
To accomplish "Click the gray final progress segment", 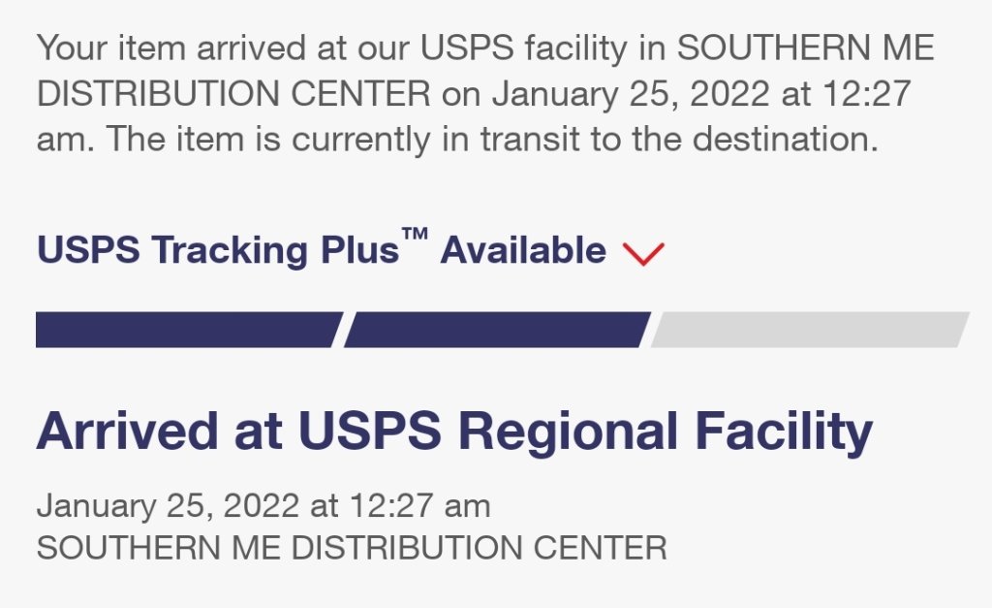I will click(x=810, y=330).
